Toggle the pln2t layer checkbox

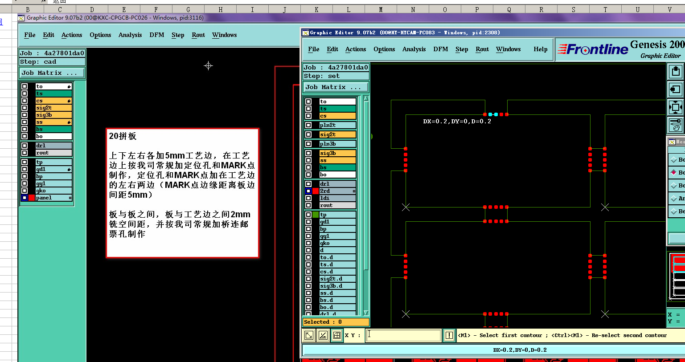point(308,125)
